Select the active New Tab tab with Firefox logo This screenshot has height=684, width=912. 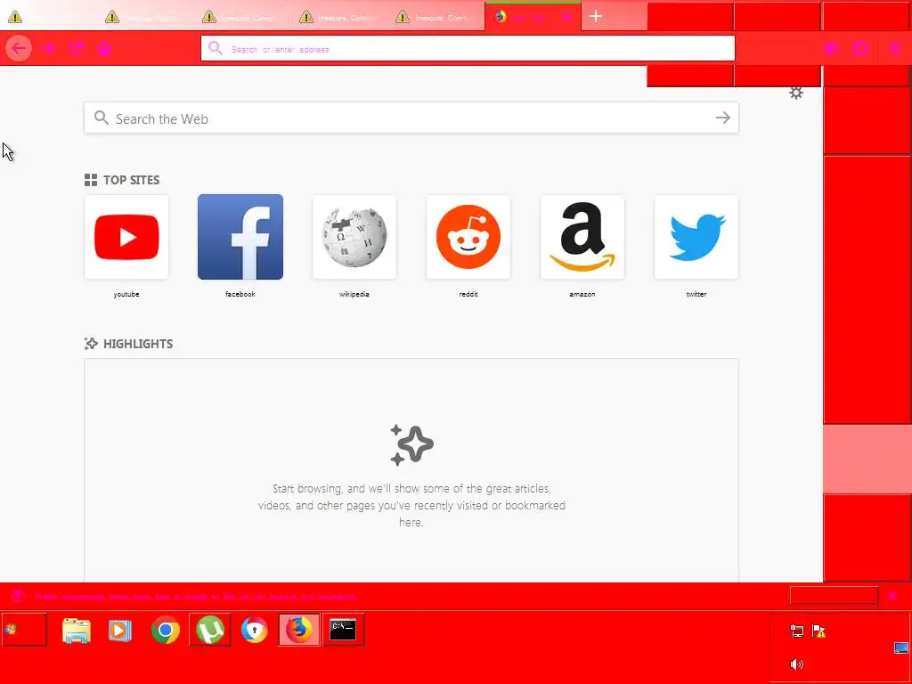click(x=533, y=17)
